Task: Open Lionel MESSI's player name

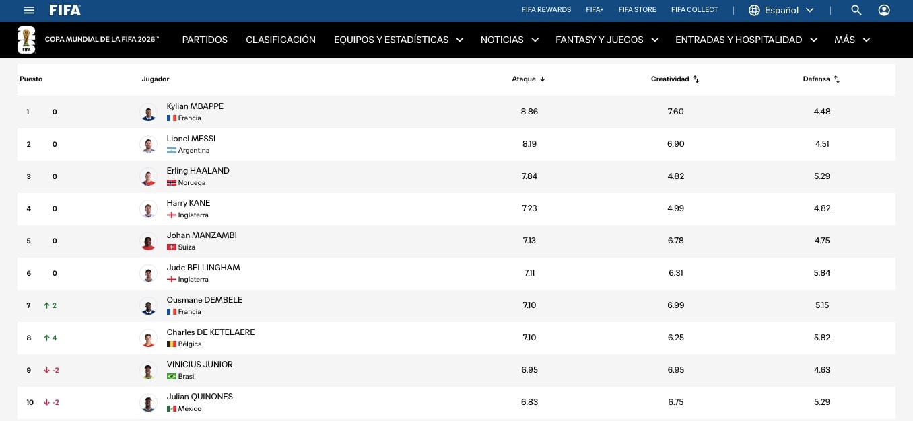Action: click(x=191, y=139)
